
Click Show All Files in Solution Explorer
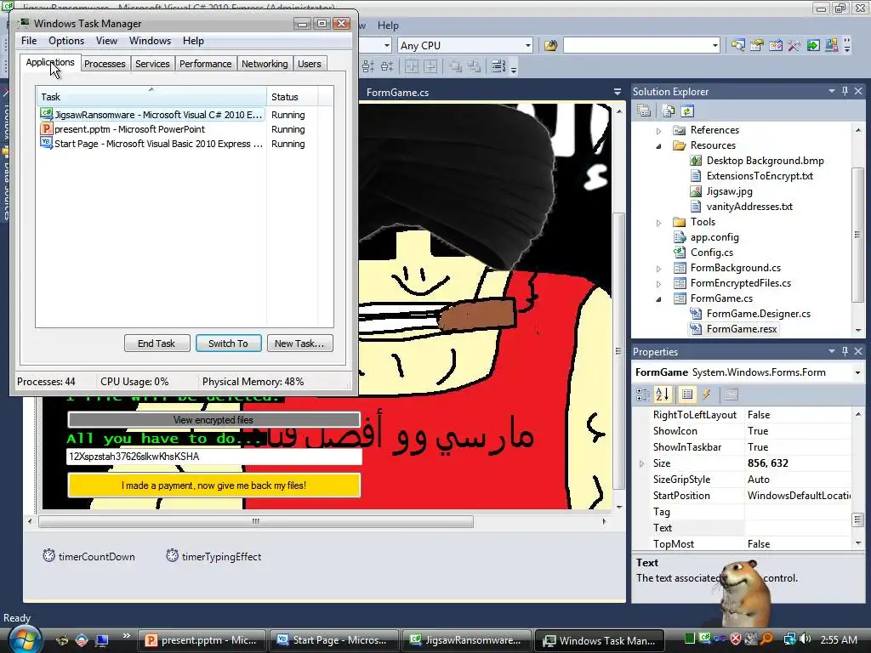click(x=669, y=111)
